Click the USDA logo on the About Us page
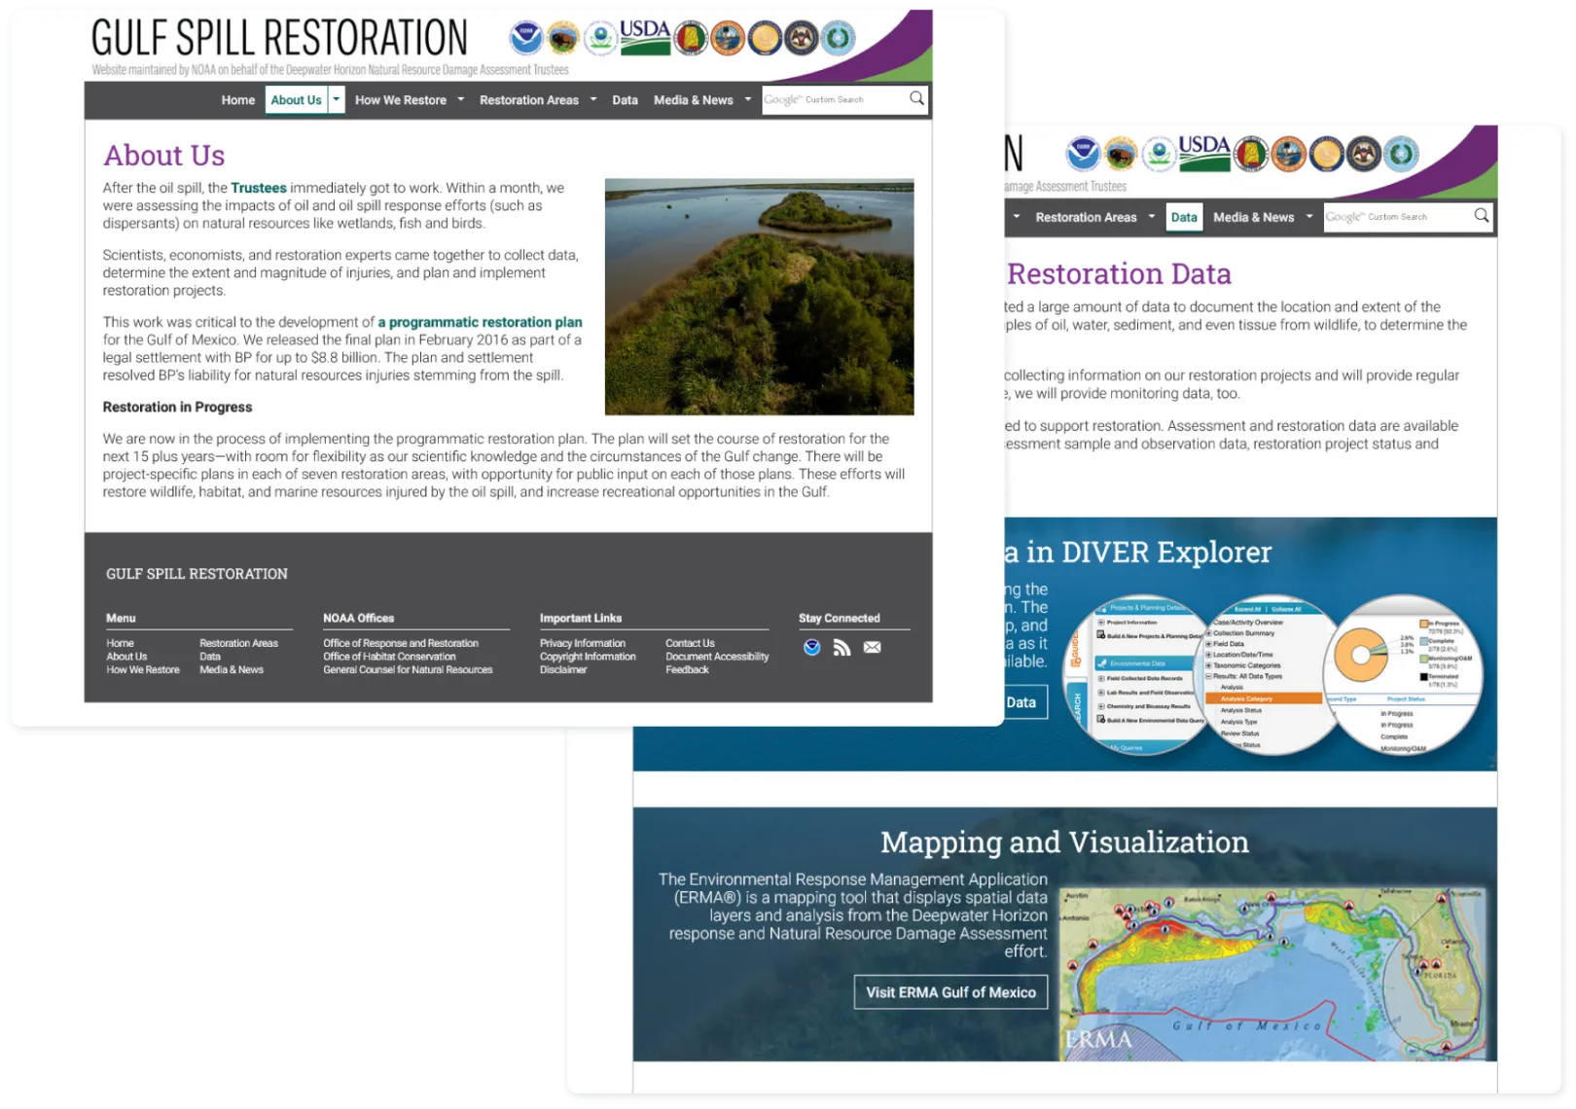1576x1109 pixels. click(x=645, y=37)
